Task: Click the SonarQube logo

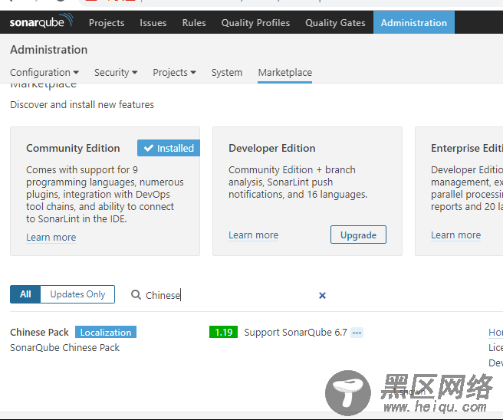Action: [41, 21]
